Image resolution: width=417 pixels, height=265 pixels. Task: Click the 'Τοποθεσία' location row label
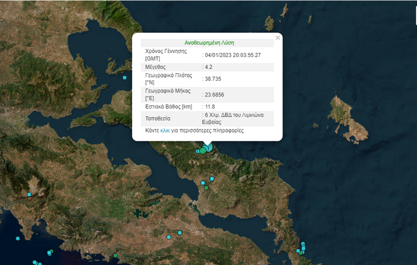pos(160,118)
